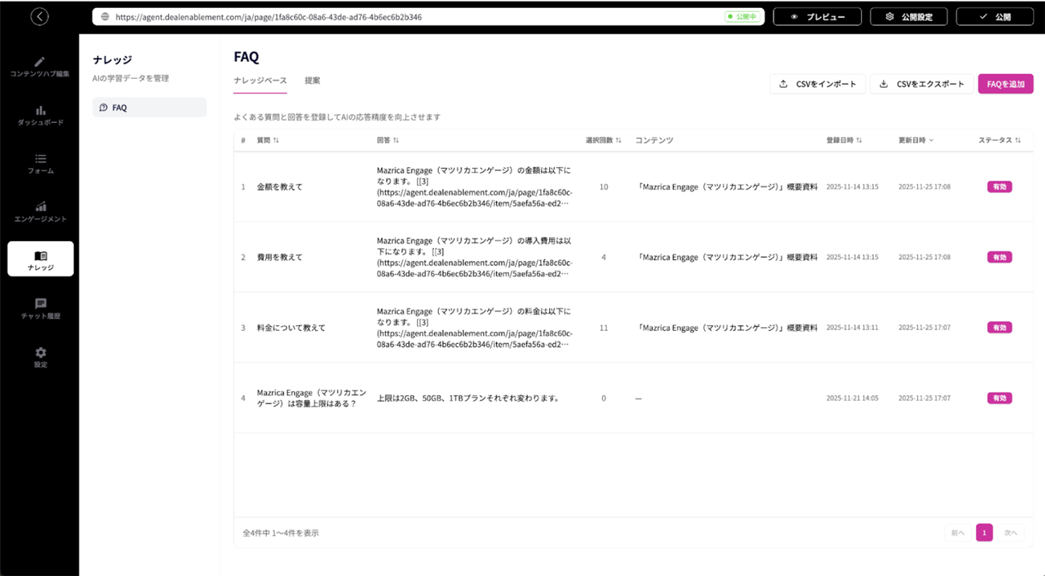Open the 設定 gear icon in sidebar
Screen dimensions: 1045x576
[x=40, y=353]
